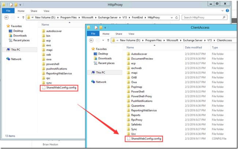Click the search magnifier icon in HttpProxy
Image resolution: width=238 pixels, height=149 pixels.
pos(224,18)
